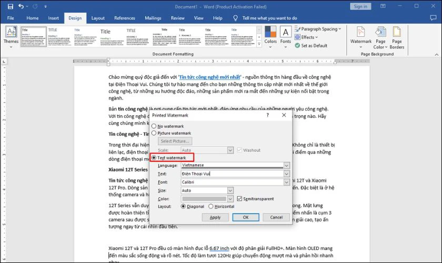The image size is (442, 263).
Task: Open the Fonts theme button
Action: tap(286, 37)
